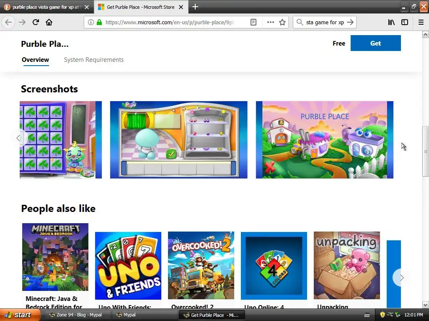Show previous screenshots with left chevron
The image size is (429, 321).
tap(18, 138)
